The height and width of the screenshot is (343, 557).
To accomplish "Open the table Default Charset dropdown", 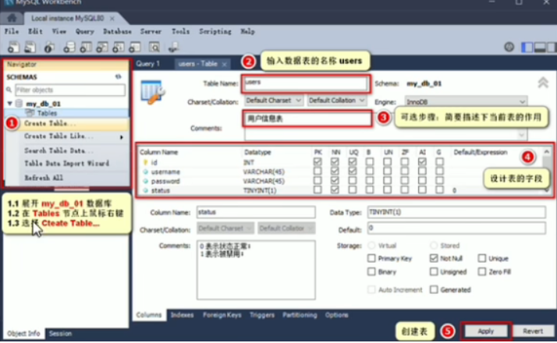I will click(274, 101).
